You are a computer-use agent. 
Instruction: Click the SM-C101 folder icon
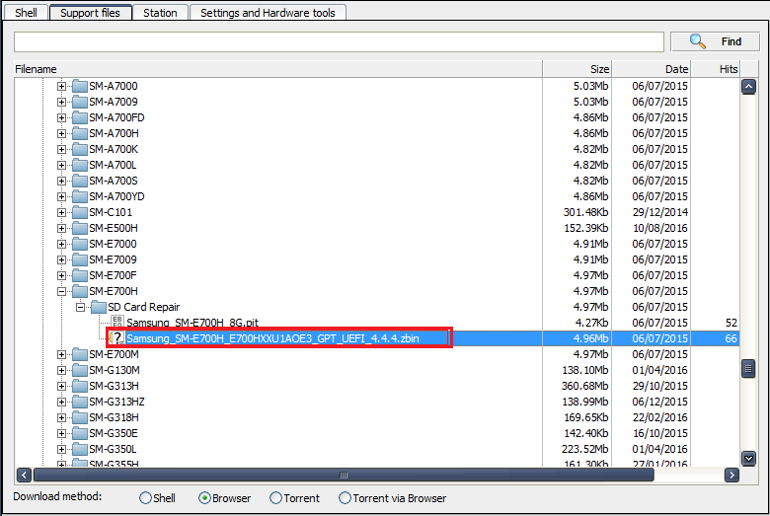pos(80,212)
